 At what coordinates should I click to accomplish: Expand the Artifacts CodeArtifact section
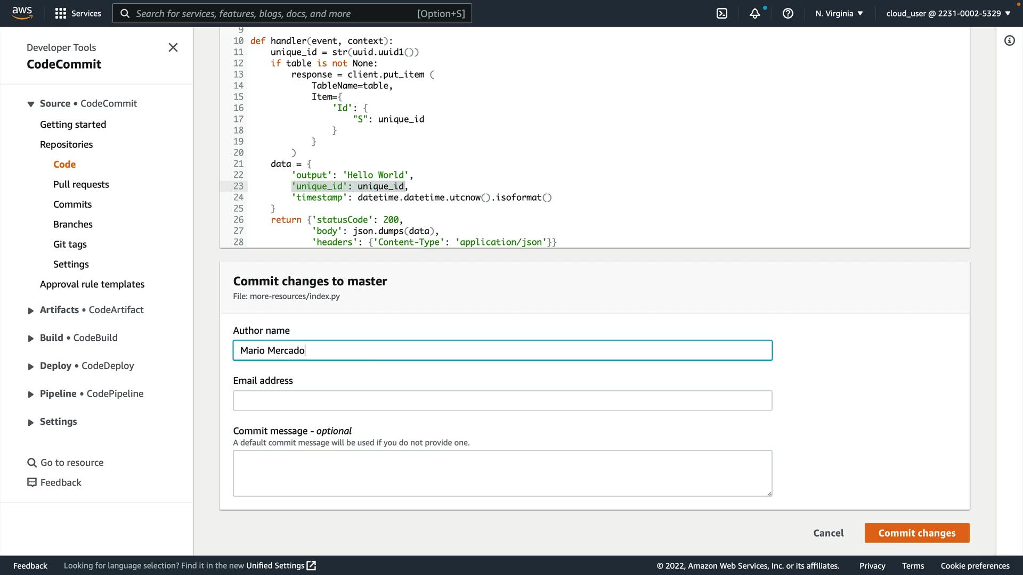click(31, 310)
